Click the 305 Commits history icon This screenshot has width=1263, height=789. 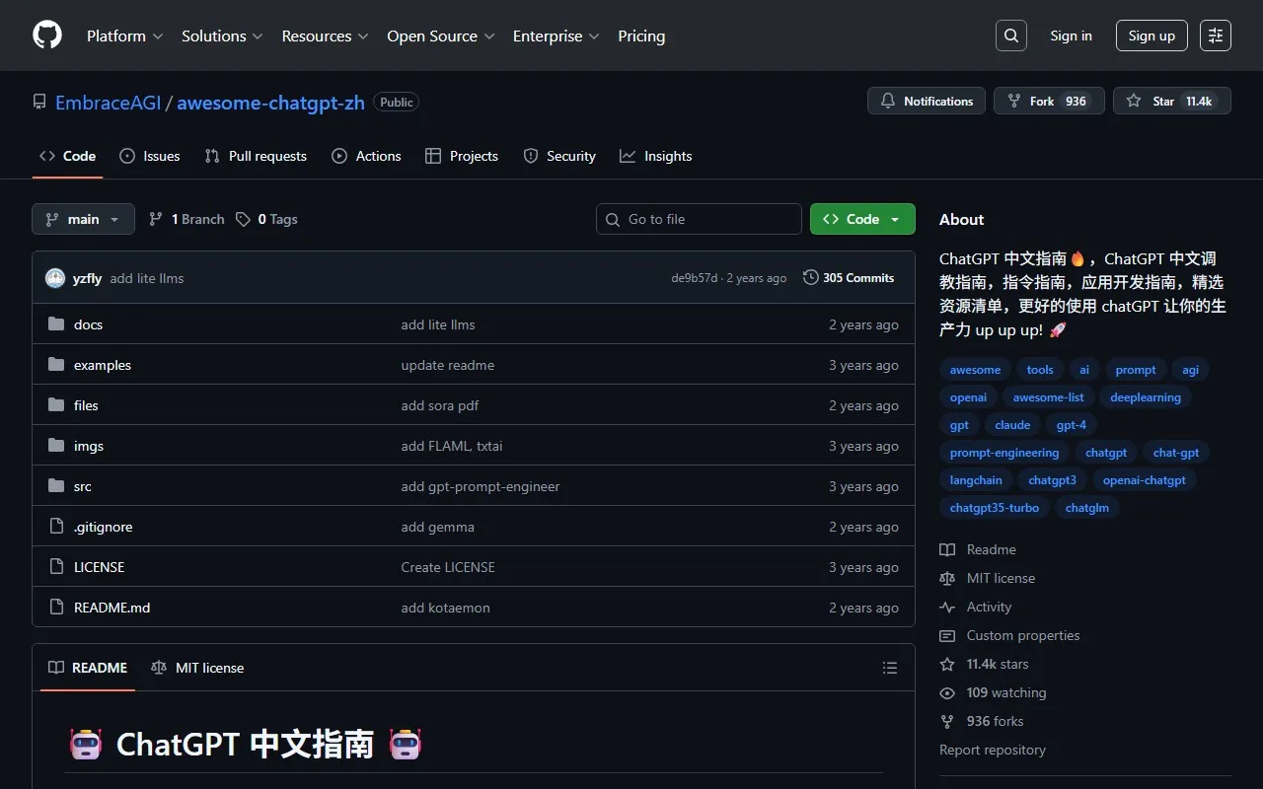[x=811, y=278]
